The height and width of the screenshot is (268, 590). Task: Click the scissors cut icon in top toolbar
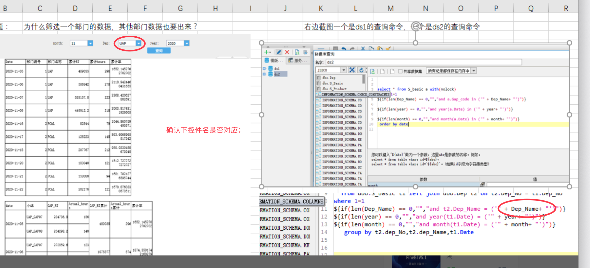click(x=363, y=48)
